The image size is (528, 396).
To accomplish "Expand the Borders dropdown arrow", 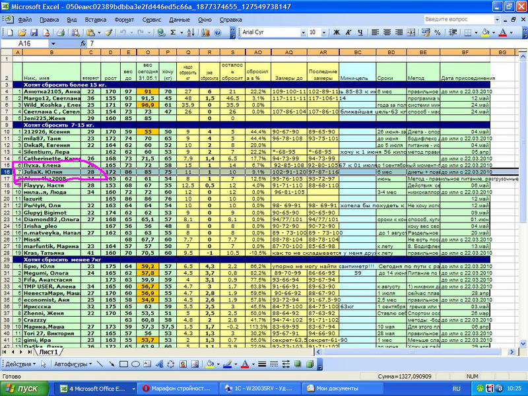I will coord(477,32).
